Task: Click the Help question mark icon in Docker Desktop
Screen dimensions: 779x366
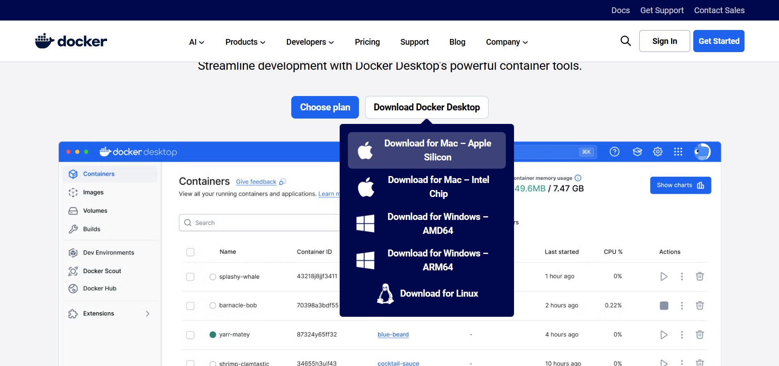Action: pos(615,152)
